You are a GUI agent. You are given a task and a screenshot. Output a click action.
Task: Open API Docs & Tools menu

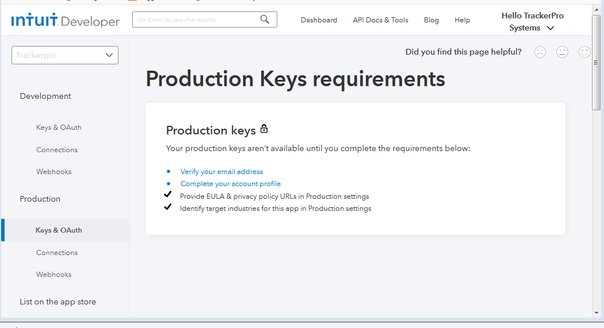coord(380,20)
